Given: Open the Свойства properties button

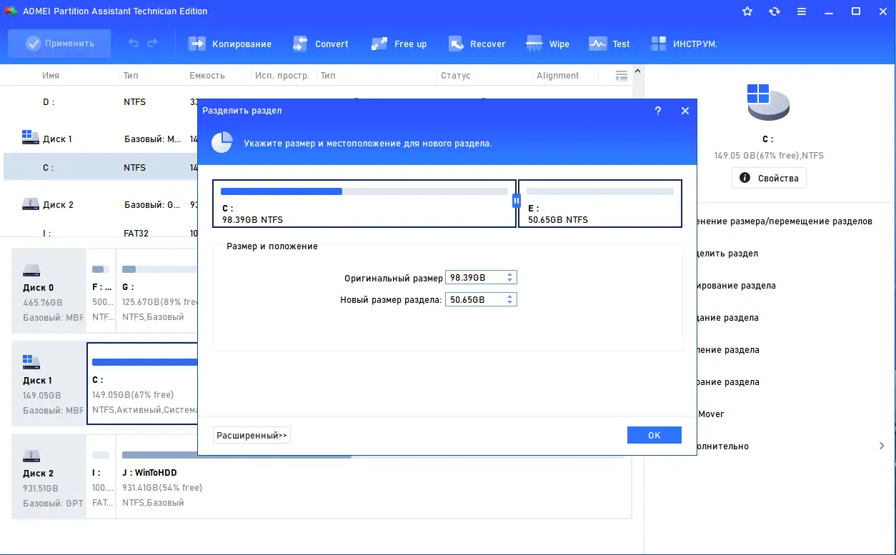Looking at the screenshot, I should click(x=769, y=178).
